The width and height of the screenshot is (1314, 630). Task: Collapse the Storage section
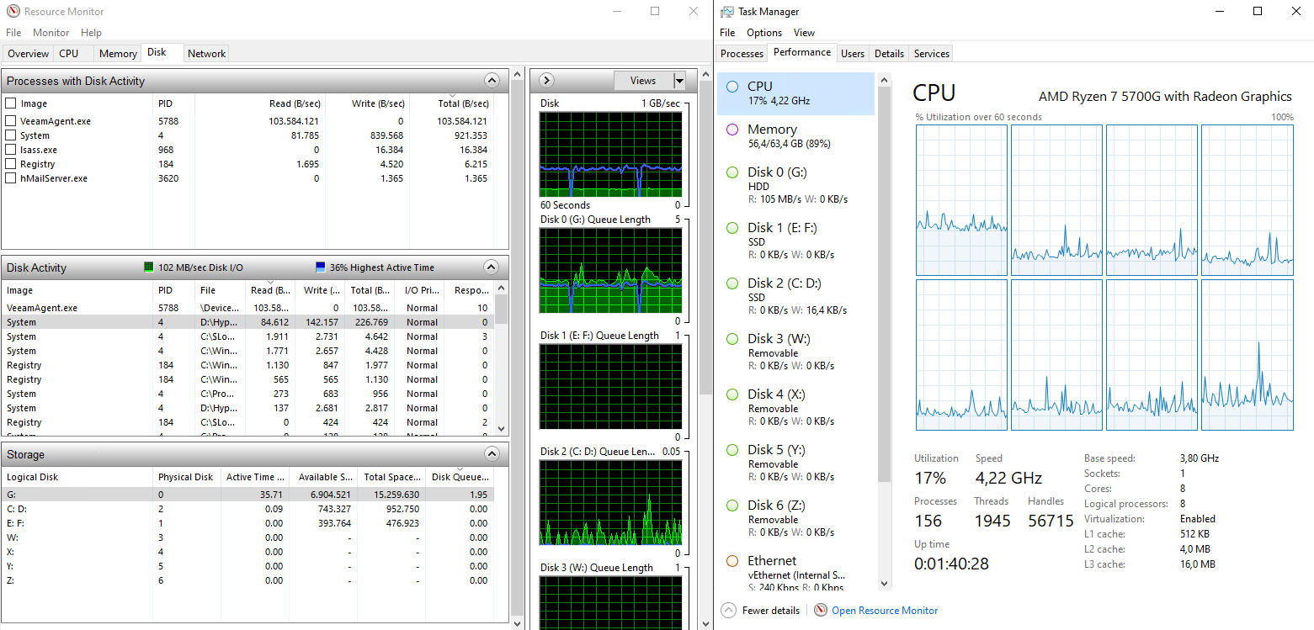pos(492,454)
